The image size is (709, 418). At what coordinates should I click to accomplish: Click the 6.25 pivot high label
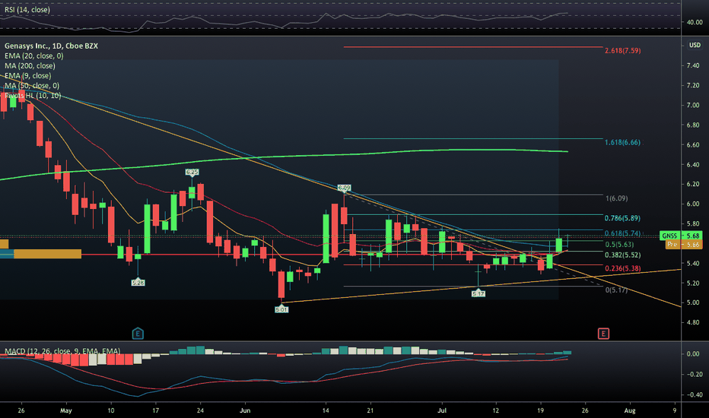point(192,172)
